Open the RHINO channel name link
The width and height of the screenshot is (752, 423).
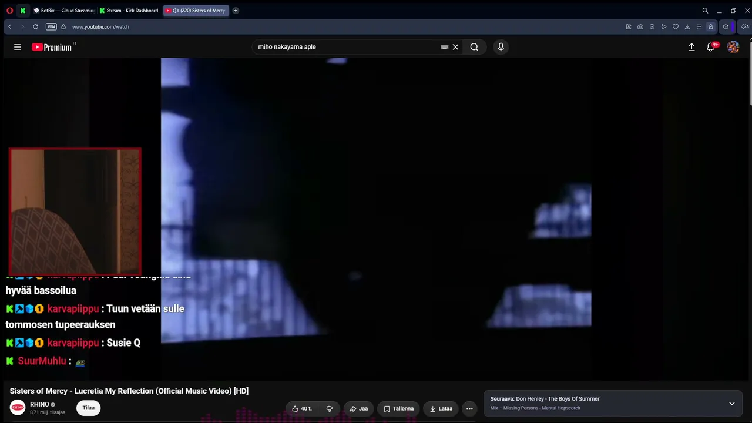[x=39, y=404]
